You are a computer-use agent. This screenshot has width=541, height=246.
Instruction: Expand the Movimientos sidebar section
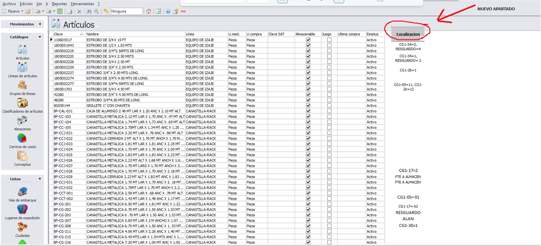(40, 24)
